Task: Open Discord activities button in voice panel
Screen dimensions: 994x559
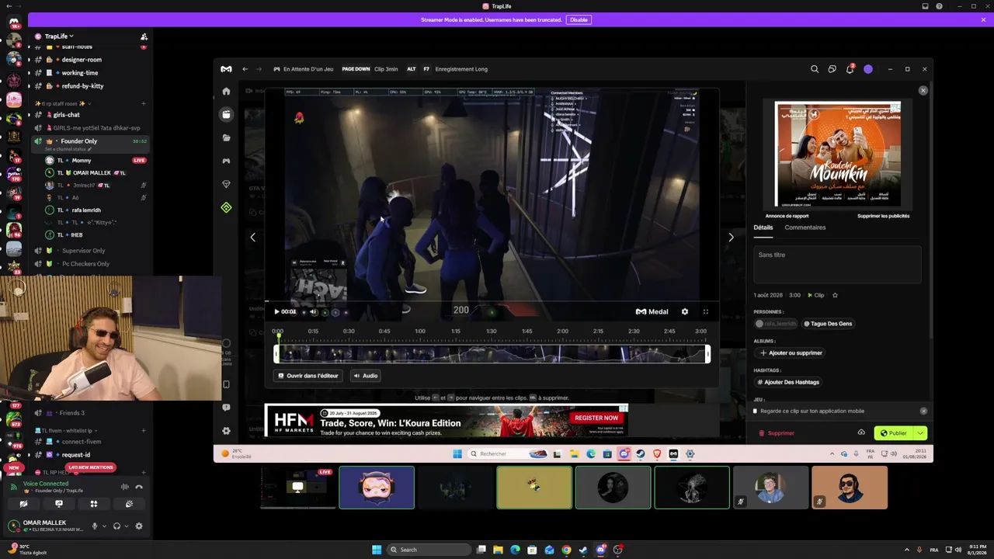Action: click(94, 504)
